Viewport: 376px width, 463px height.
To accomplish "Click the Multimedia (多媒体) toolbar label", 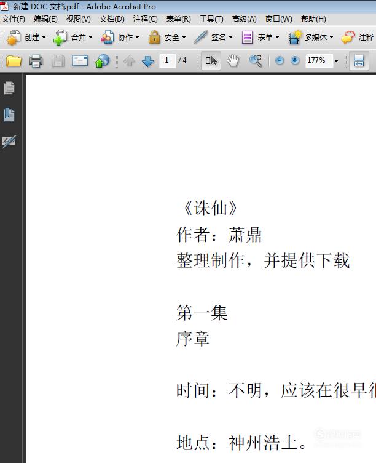I will tap(316, 38).
